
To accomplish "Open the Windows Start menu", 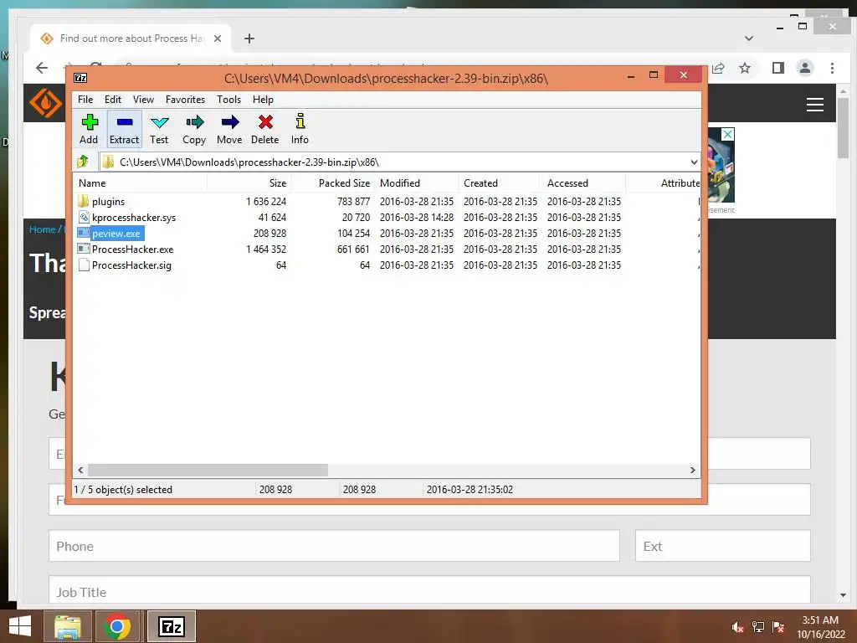I will point(20,626).
